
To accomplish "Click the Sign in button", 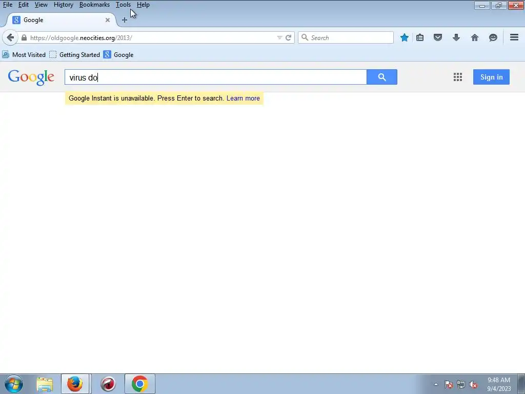I will pos(491,77).
